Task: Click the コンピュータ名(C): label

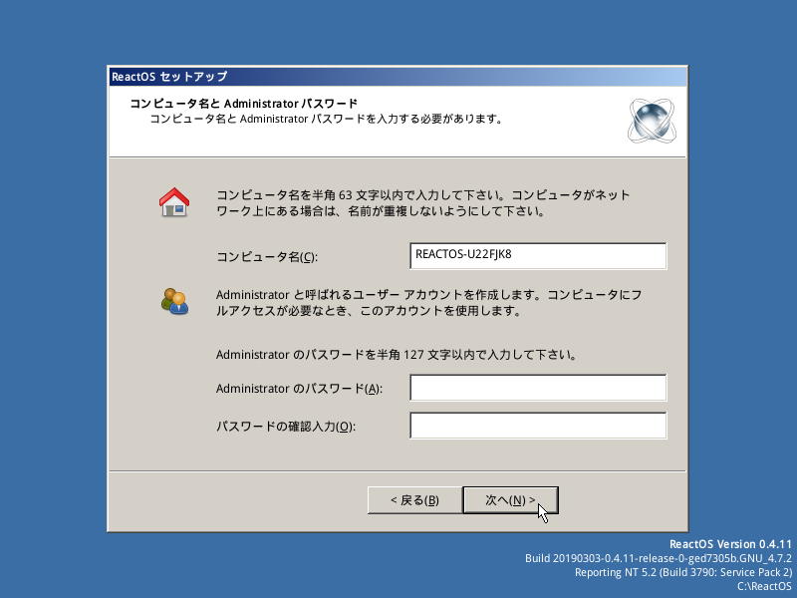Action: click(x=267, y=257)
